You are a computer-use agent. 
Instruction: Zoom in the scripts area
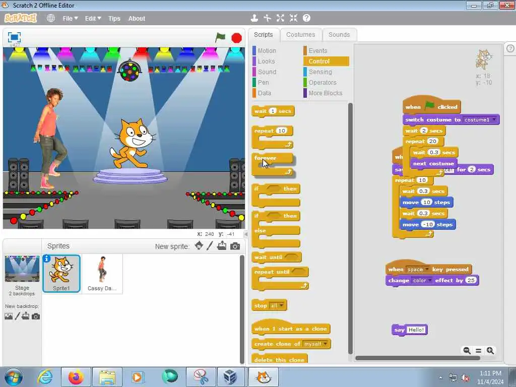pyautogui.click(x=490, y=351)
